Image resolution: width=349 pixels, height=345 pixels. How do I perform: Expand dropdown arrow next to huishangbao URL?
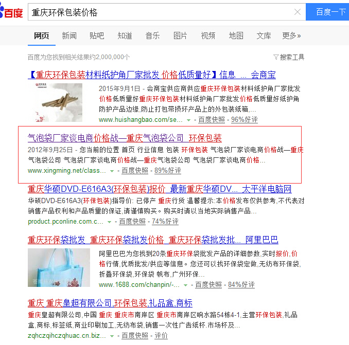click(188, 120)
